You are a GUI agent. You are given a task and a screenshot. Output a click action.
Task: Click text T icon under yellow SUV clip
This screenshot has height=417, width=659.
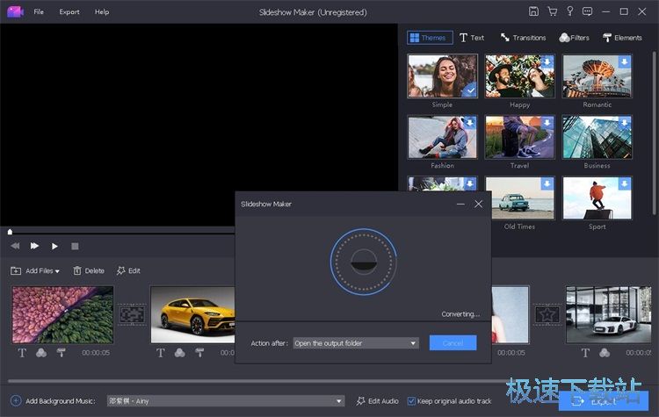coord(160,353)
